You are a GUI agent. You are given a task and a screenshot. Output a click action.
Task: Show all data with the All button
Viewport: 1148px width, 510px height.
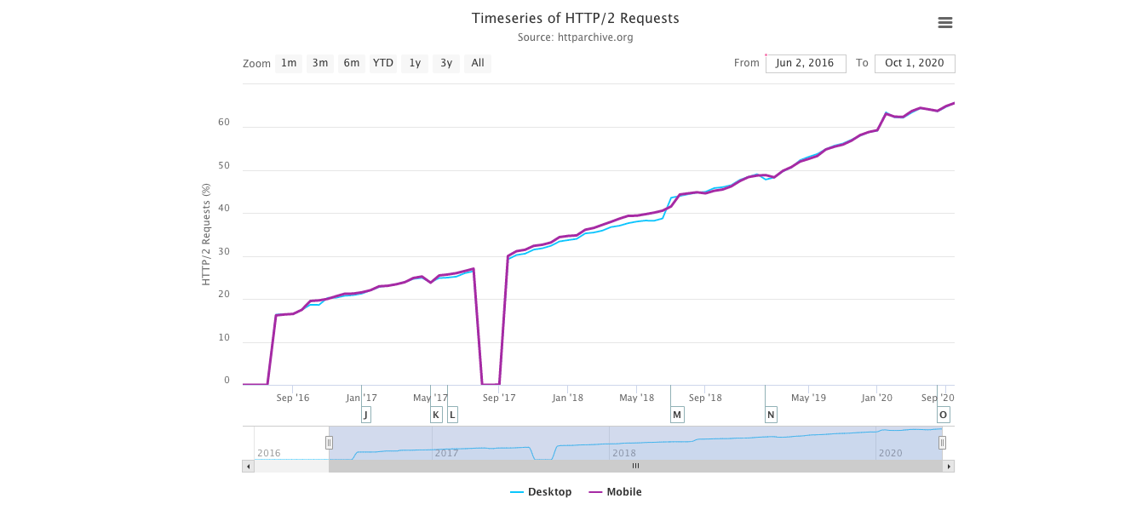tap(477, 63)
